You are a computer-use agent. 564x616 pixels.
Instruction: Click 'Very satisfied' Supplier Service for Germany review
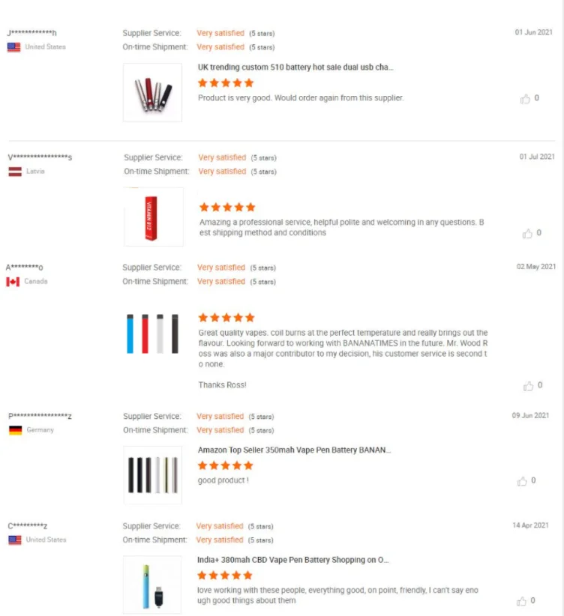coord(220,416)
